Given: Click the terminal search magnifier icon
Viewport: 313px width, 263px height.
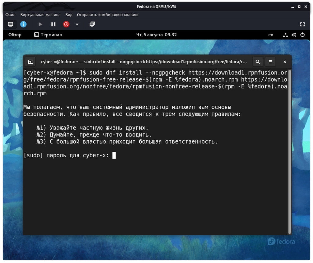Looking at the screenshot, I should coord(258,62).
